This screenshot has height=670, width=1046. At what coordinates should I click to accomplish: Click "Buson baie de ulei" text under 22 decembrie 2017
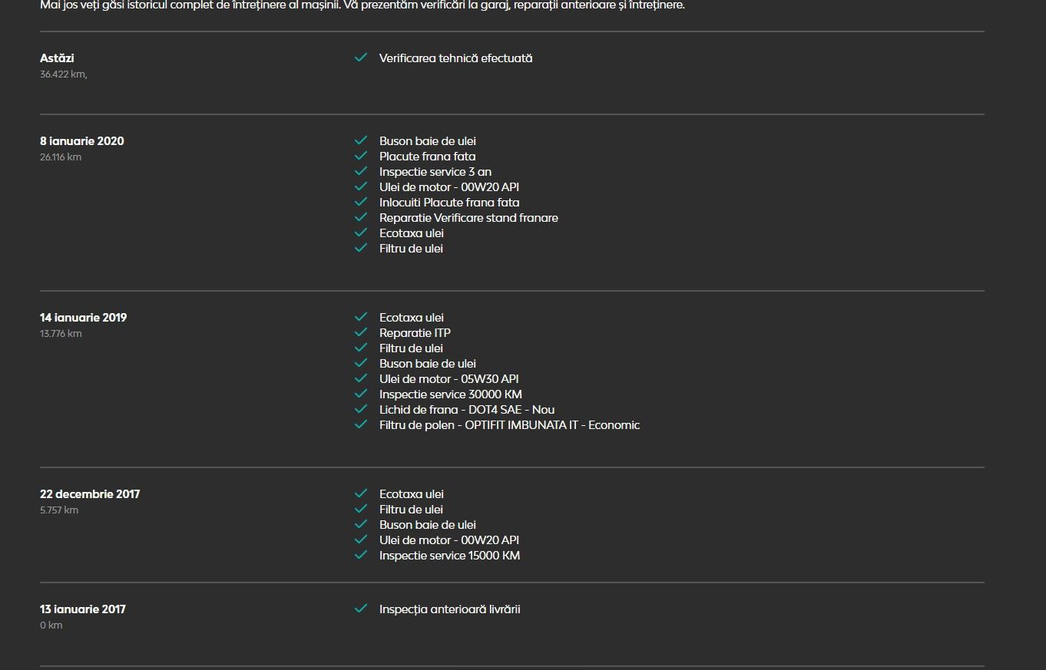[428, 525]
